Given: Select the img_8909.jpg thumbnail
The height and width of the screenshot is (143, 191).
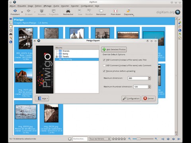Looking at the screenshot, I should [26, 112].
